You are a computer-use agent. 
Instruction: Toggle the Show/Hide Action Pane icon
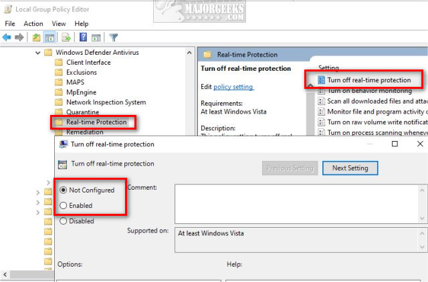tap(96, 37)
